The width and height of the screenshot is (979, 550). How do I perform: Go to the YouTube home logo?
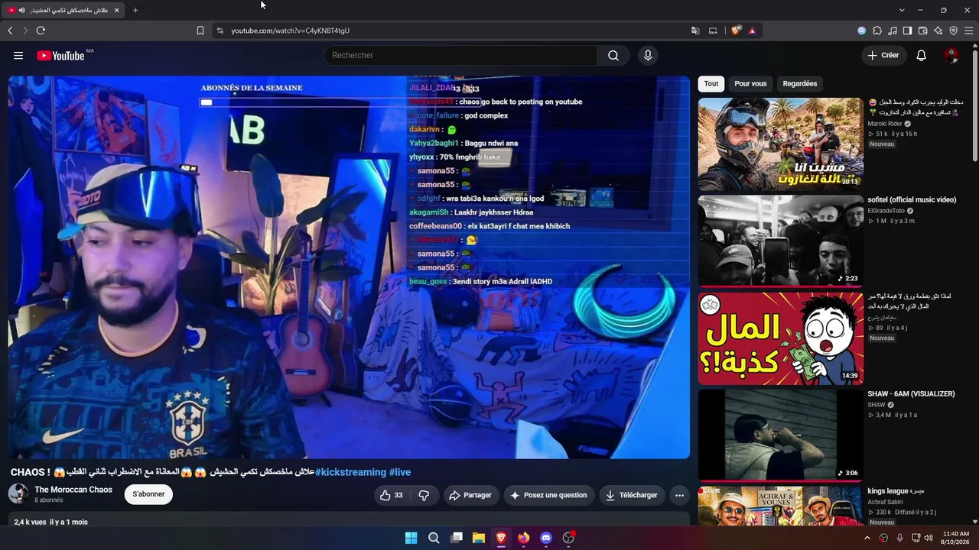click(x=60, y=56)
